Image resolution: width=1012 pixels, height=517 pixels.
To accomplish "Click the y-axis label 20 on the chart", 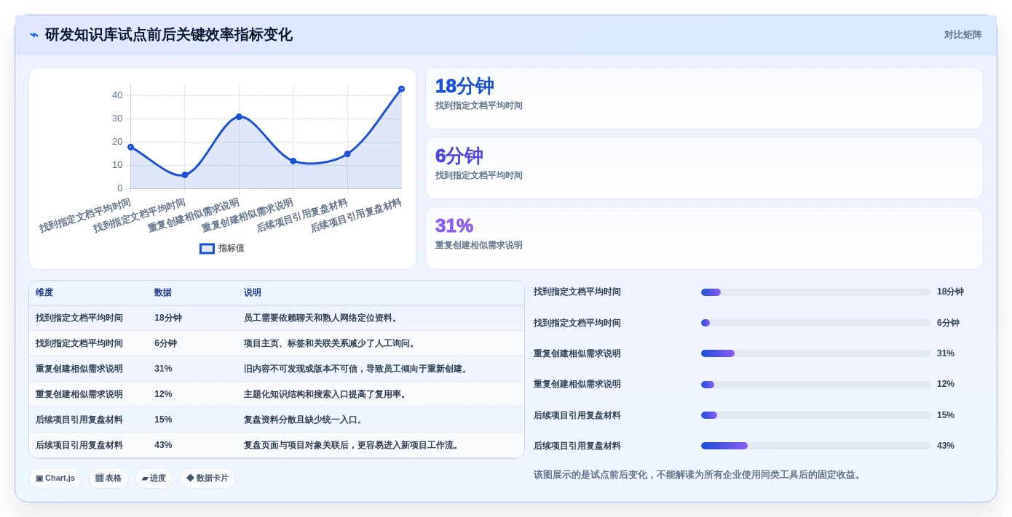I will coord(117,142).
